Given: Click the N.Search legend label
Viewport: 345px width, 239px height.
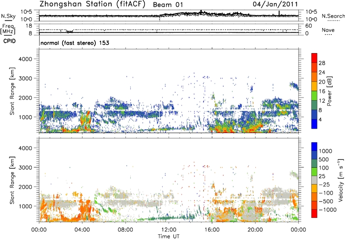Looking at the screenshot, I should 333,16.
